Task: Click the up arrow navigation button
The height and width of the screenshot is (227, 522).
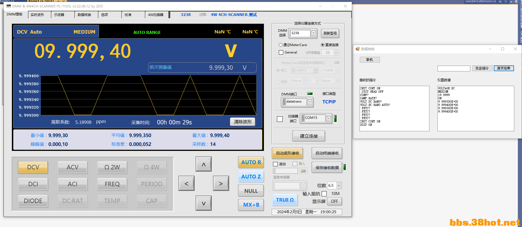Action: pyautogui.click(x=204, y=164)
